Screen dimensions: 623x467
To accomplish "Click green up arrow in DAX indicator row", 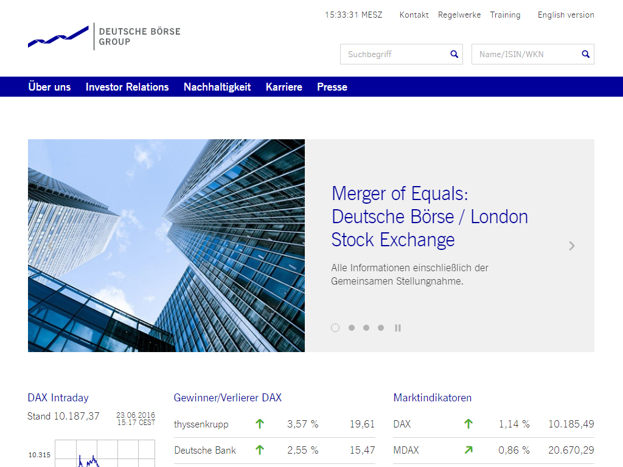I will click(468, 424).
